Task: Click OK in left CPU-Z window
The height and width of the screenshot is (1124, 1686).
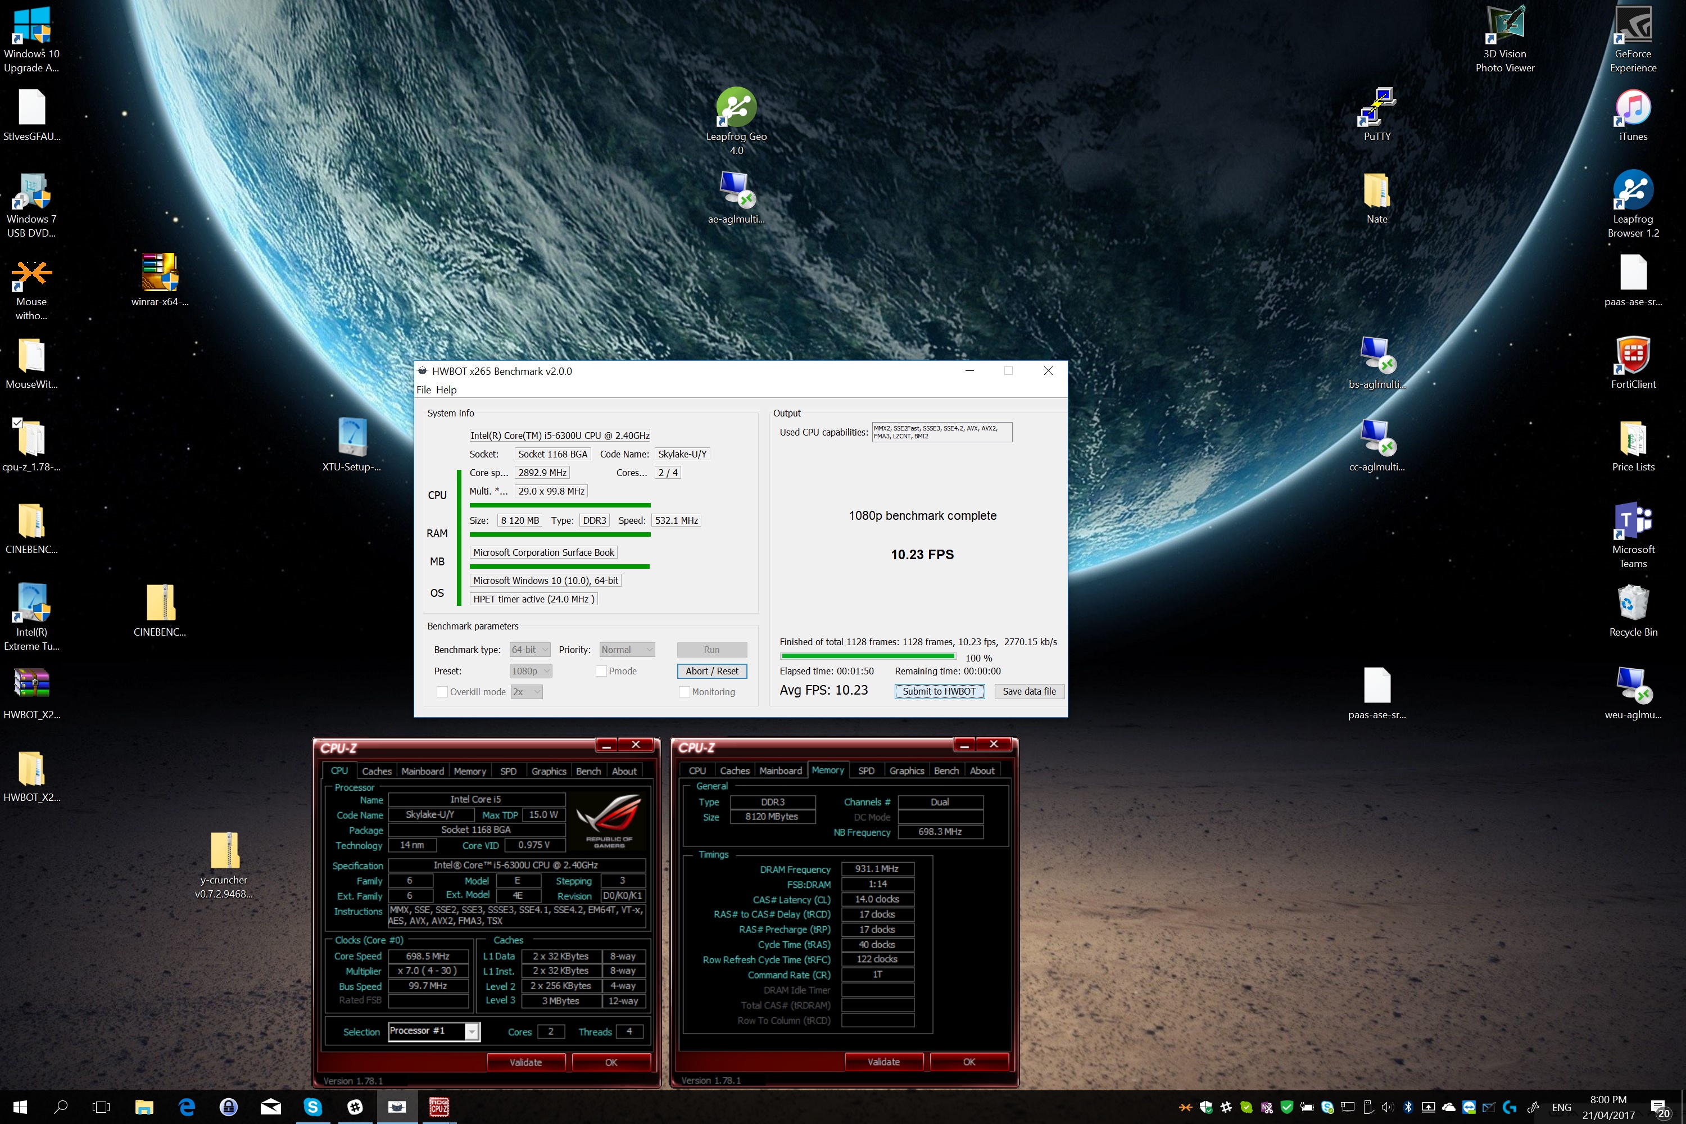Action: (611, 1062)
